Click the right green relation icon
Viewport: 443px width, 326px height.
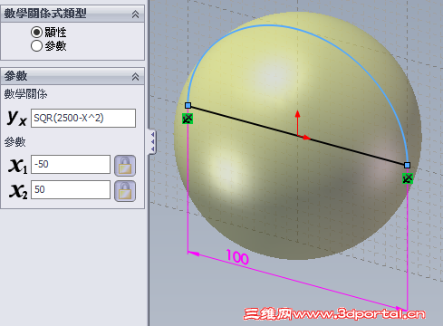click(408, 178)
